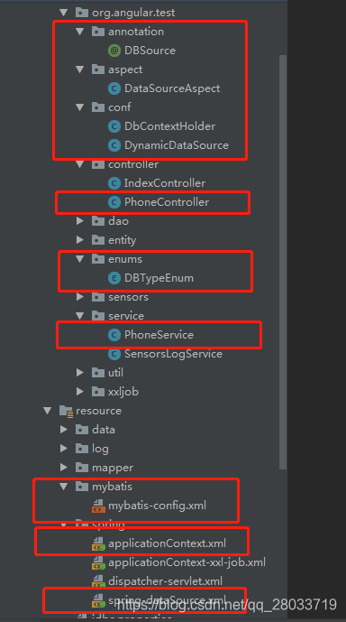This screenshot has width=346, height=622.
Task: Click the DBTypeEnum enum icon
Action: [x=114, y=278]
